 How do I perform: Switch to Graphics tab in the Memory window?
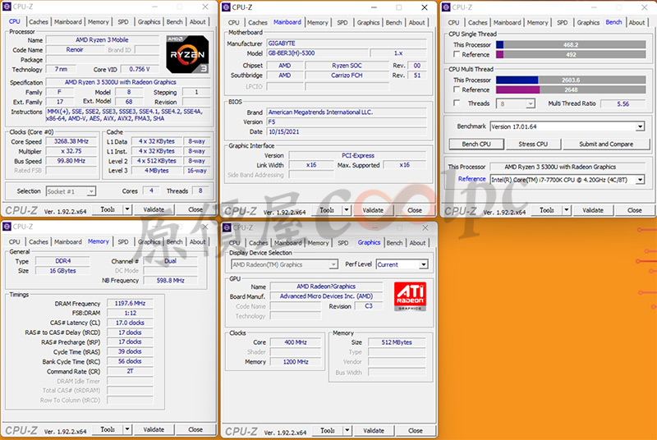click(149, 241)
